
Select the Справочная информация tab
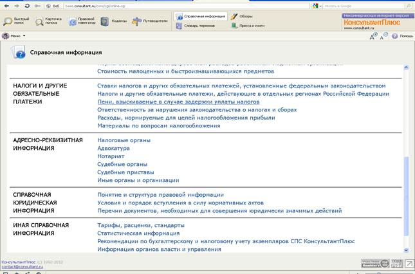tap(201, 16)
